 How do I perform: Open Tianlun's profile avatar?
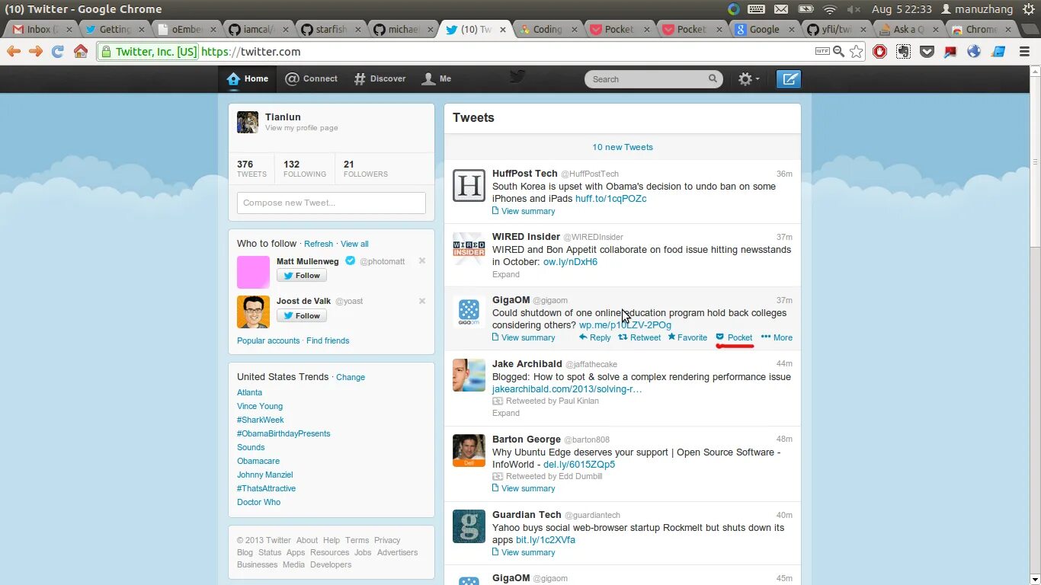(x=248, y=122)
